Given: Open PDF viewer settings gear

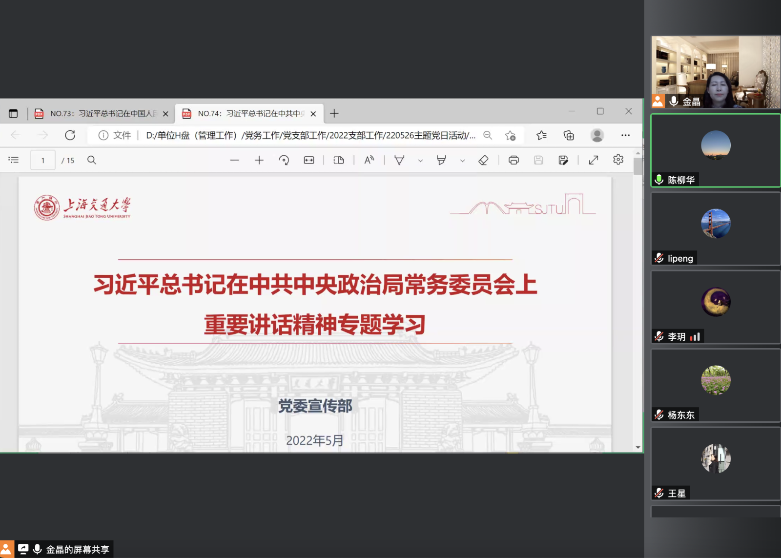Looking at the screenshot, I should click(618, 160).
